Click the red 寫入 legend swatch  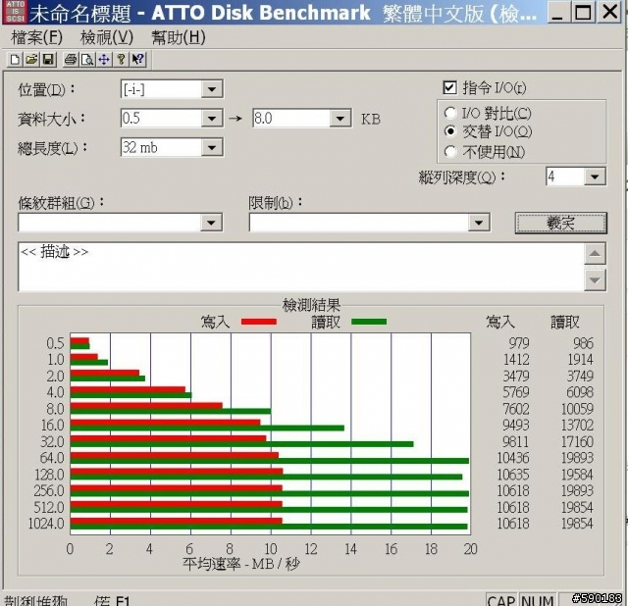259,322
